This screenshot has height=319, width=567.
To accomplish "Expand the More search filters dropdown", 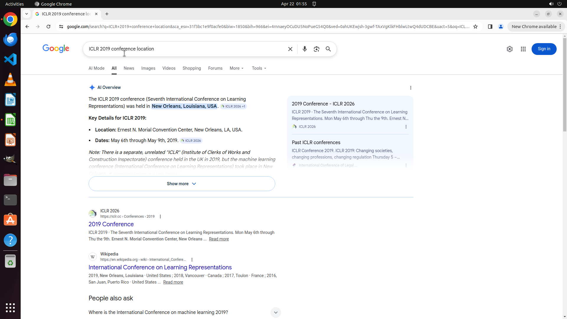I will click(237, 68).
